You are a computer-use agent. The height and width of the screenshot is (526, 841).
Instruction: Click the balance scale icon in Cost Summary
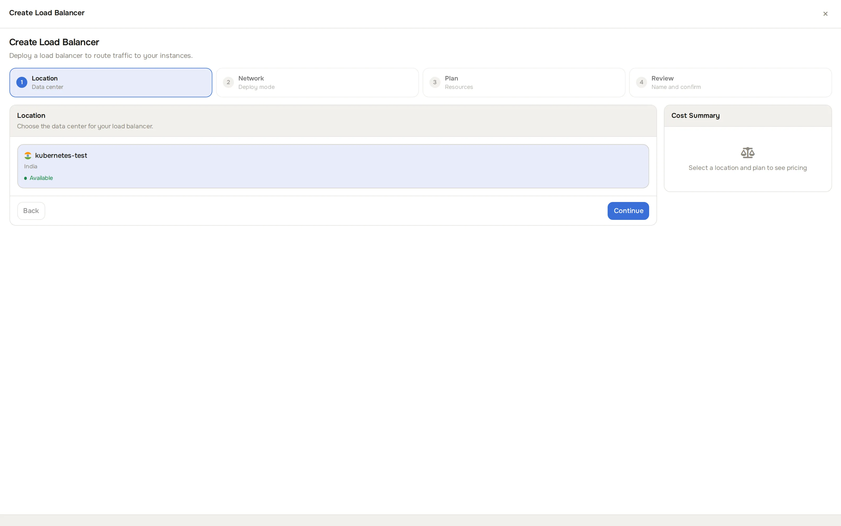coord(747,153)
